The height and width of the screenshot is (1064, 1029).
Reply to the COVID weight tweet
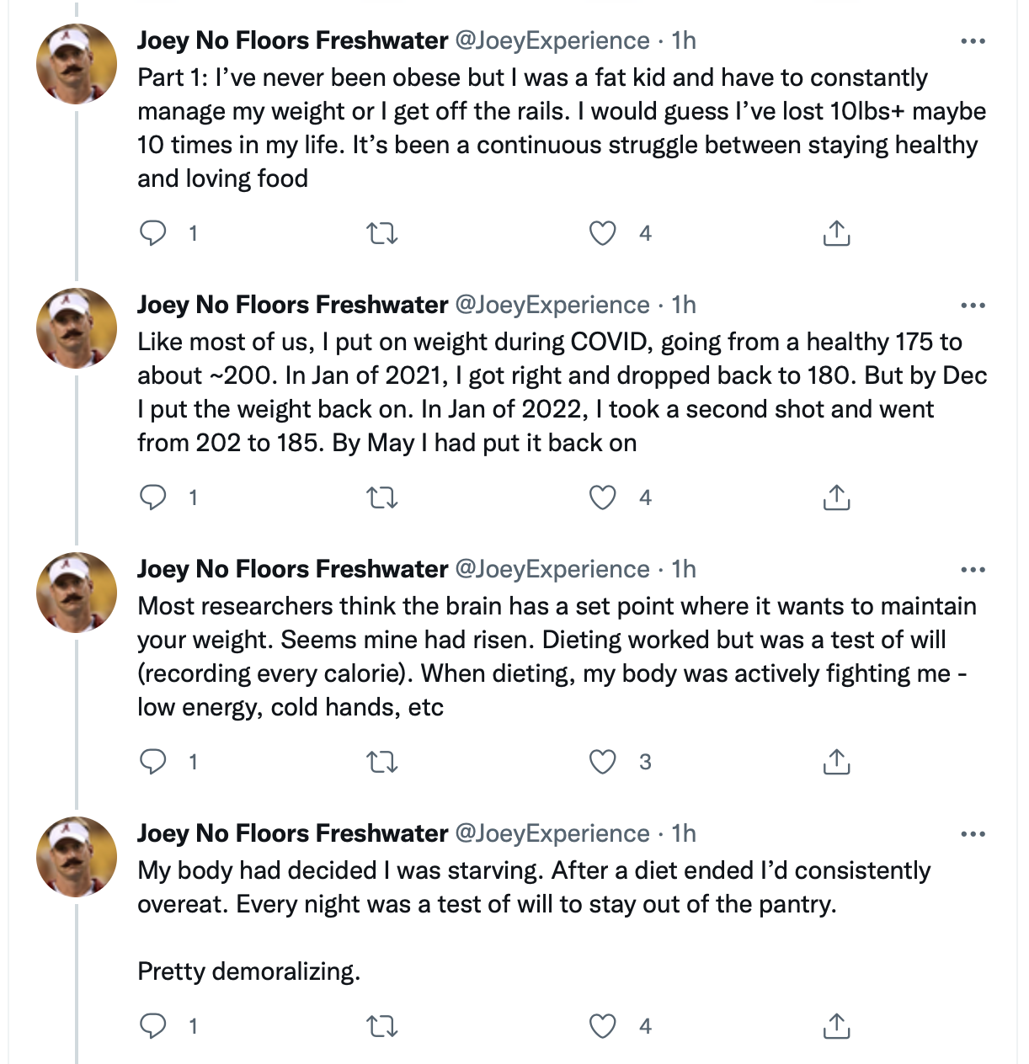coord(153,497)
